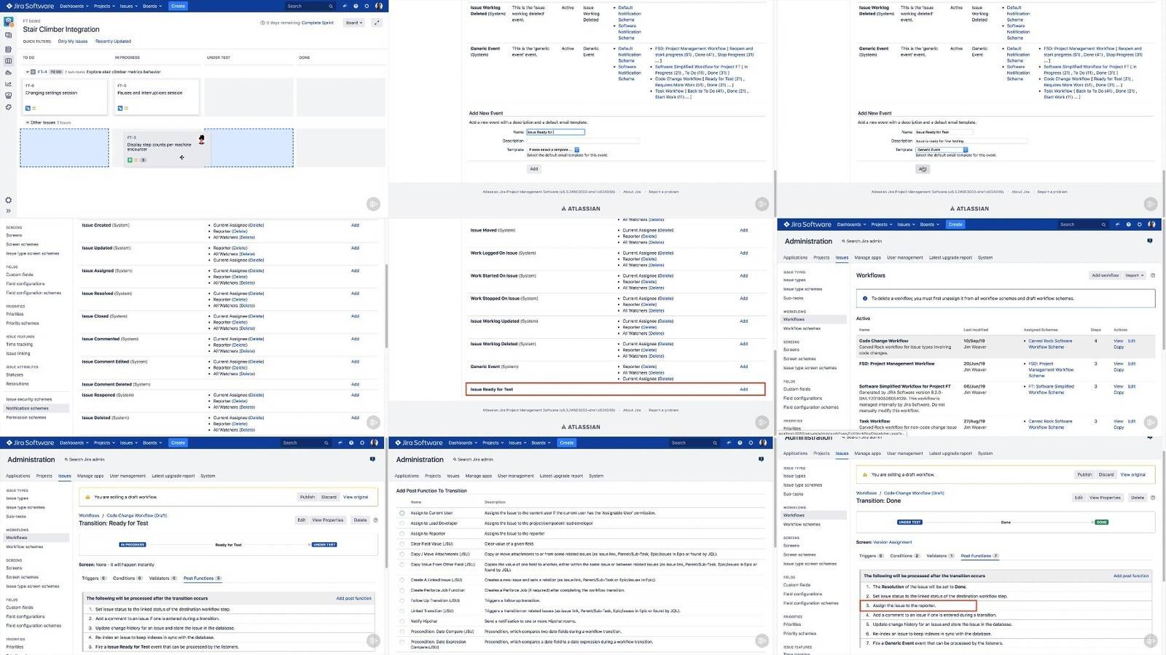
Task: Click the help icon beside Delete in the Ready for Test window
Action: coord(375,520)
